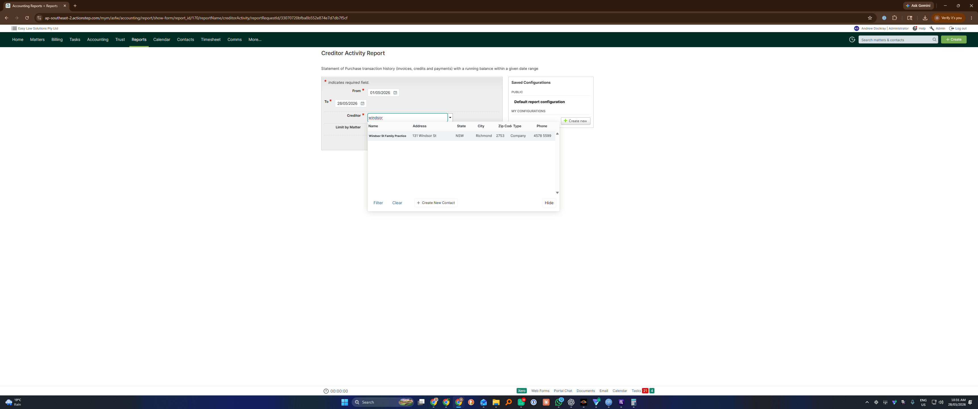
Task: Open Documents in footer
Action: pos(585,391)
